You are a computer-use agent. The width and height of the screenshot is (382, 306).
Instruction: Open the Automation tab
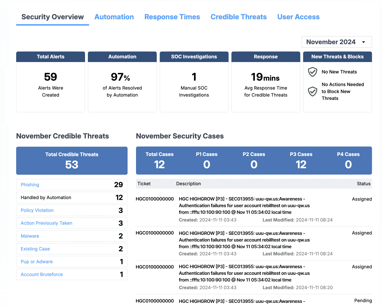(114, 17)
